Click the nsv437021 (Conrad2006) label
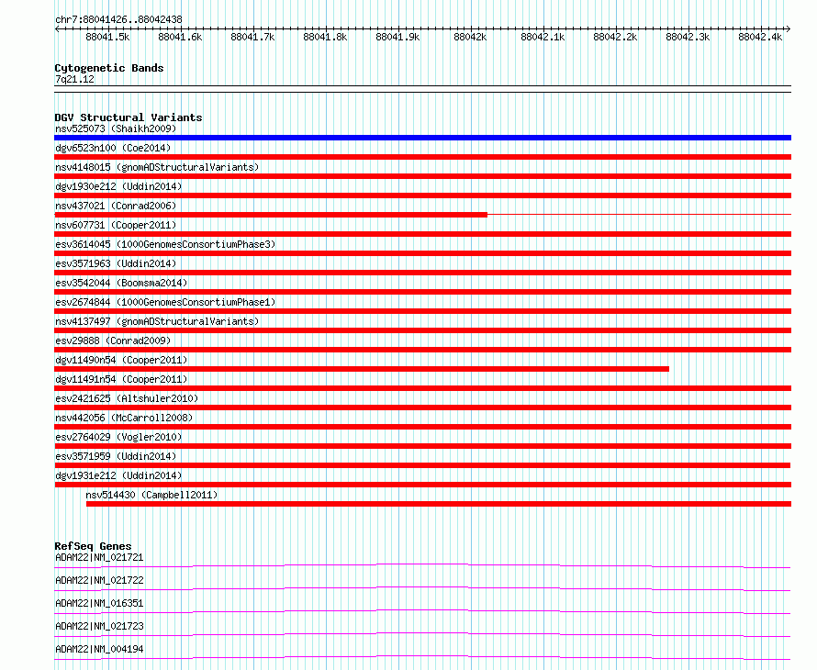The height and width of the screenshot is (670, 817). [x=116, y=206]
